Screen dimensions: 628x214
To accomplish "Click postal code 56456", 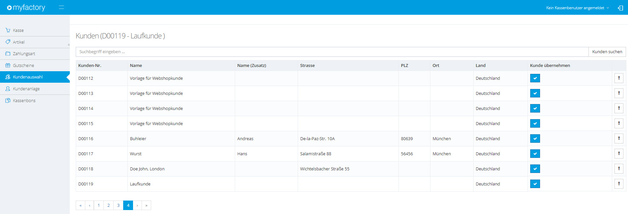I will 407,154.
